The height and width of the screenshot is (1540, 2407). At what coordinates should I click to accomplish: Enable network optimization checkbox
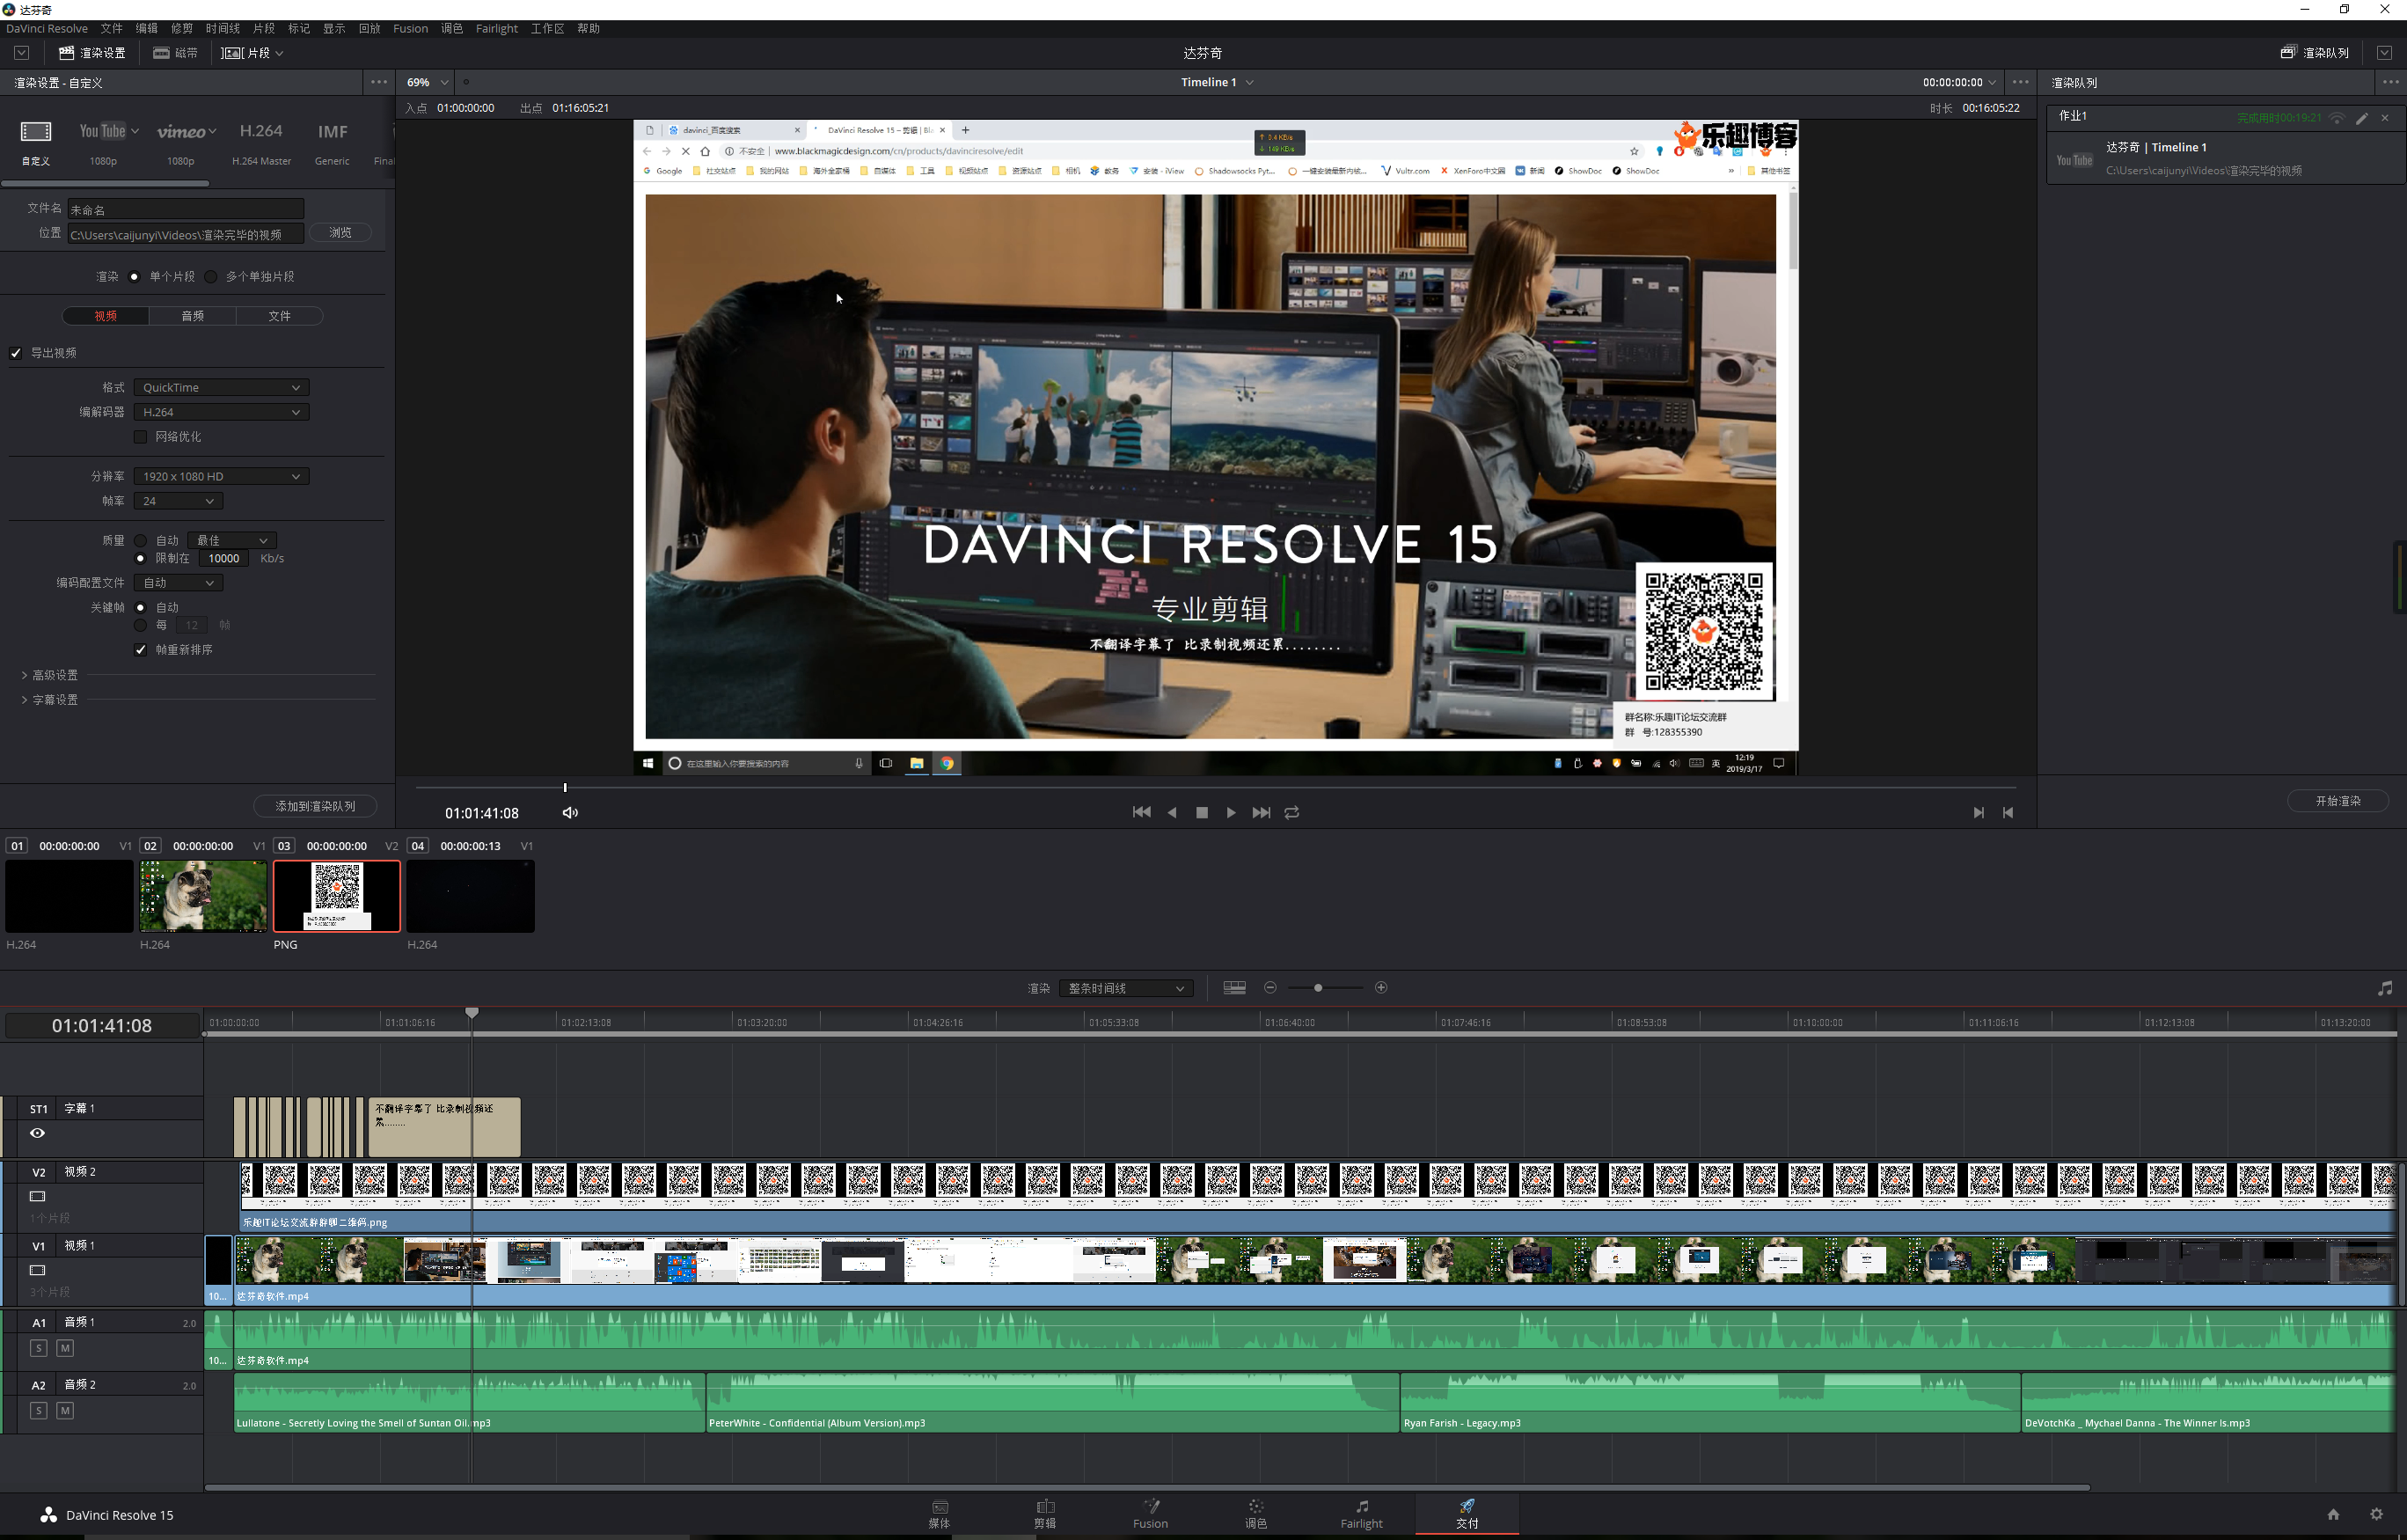click(x=140, y=437)
